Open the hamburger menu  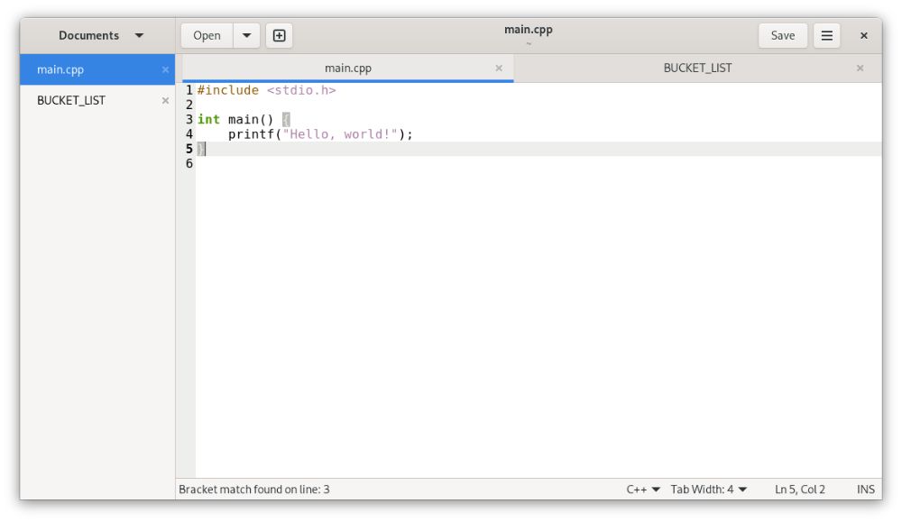point(826,36)
